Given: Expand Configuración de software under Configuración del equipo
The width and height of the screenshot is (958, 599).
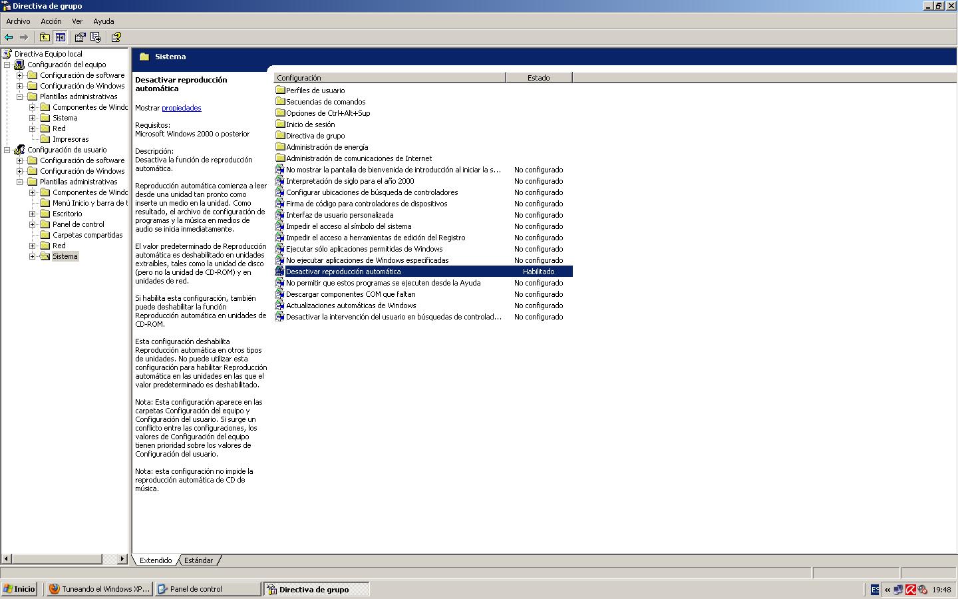Looking at the screenshot, I should click(20, 75).
